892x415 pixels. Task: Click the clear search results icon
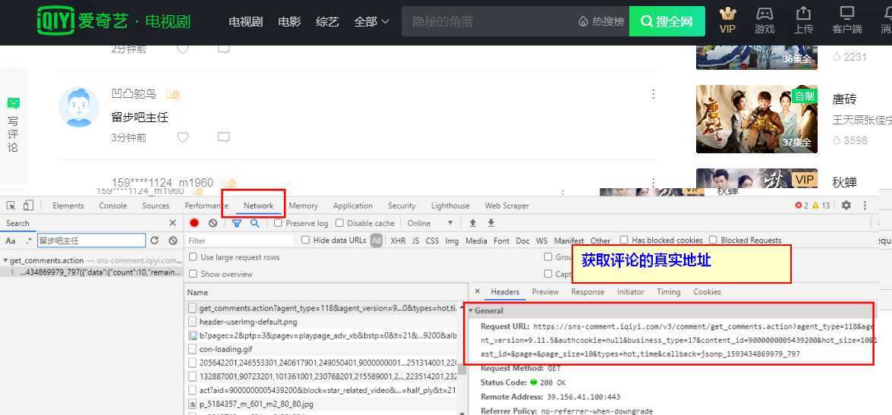pyautogui.click(x=173, y=241)
